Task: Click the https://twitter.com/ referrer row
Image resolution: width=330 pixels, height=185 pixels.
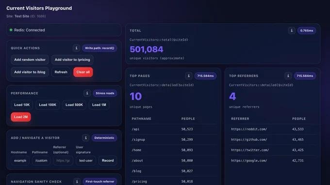Action: [x=273, y=150]
